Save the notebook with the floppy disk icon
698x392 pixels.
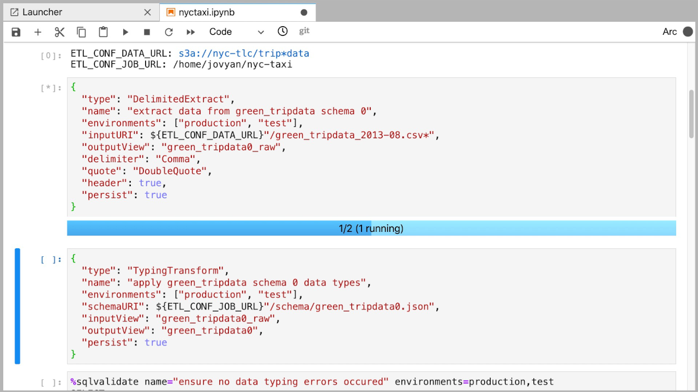(16, 32)
